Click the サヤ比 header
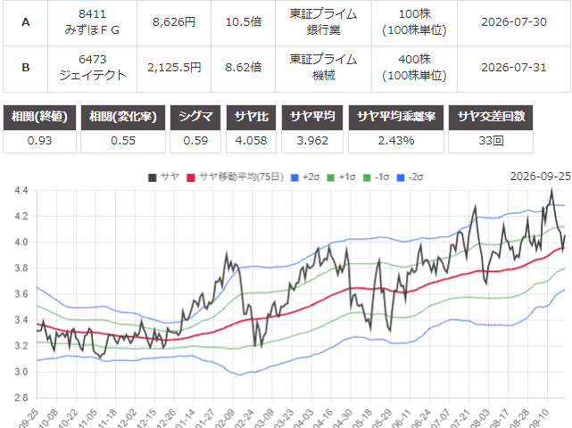This screenshot has width=572, height=428. (x=251, y=117)
